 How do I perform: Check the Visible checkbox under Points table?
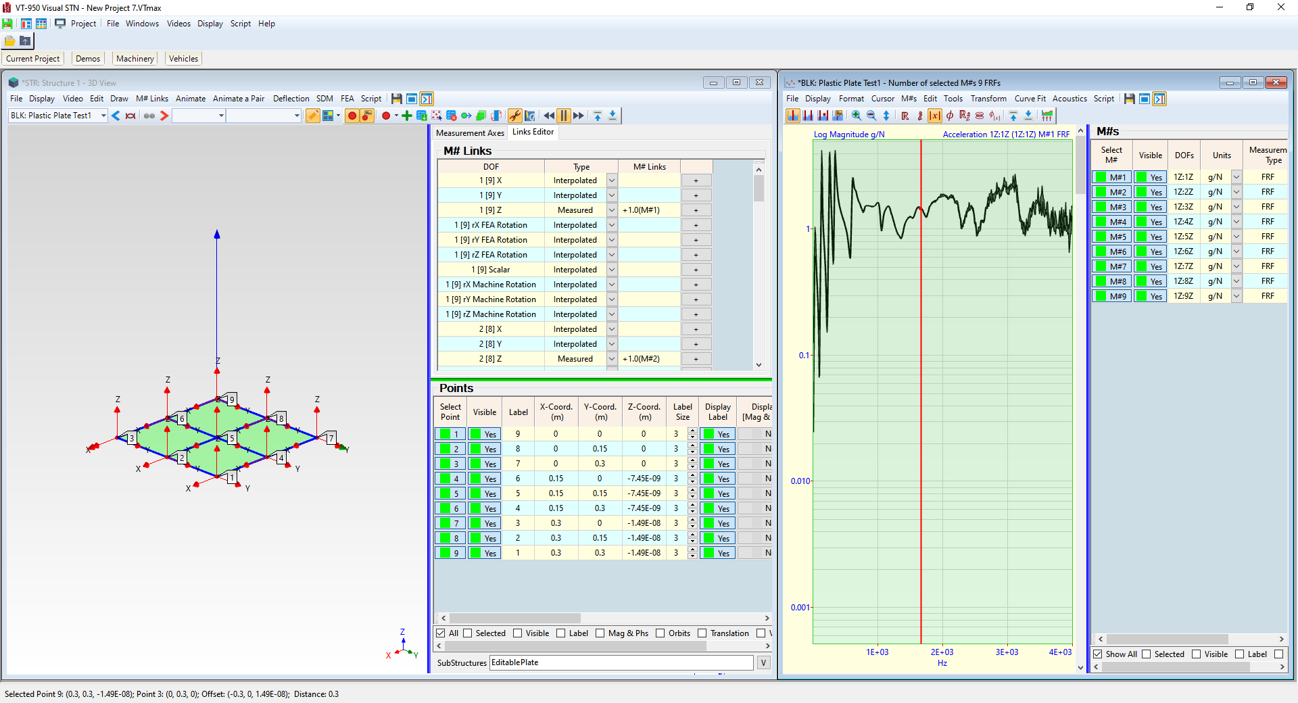[518, 633]
